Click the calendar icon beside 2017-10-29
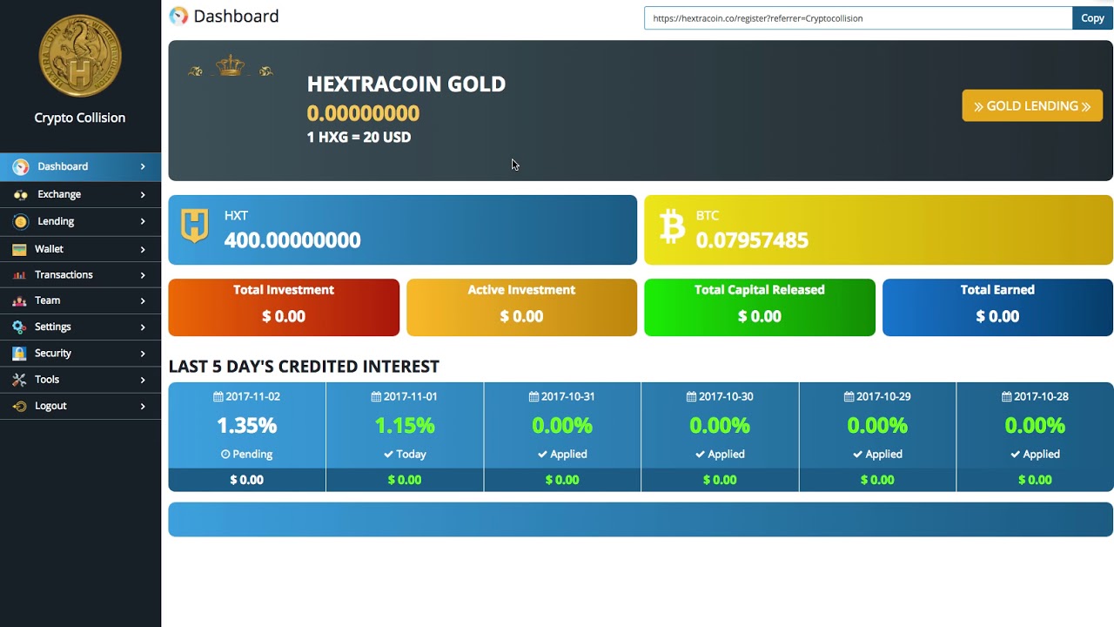 point(849,396)
